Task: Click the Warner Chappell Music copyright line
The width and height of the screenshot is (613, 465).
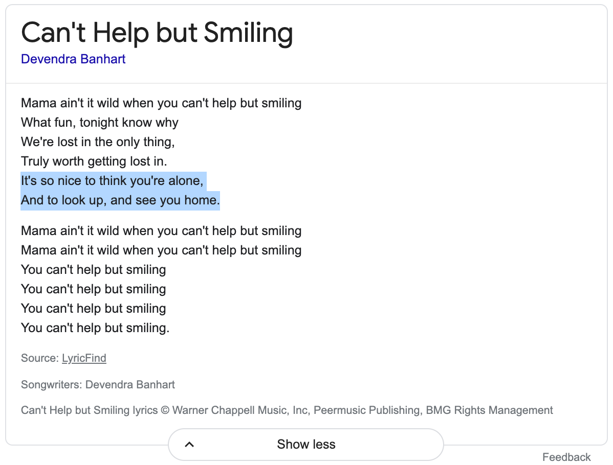Action: point(287,410)
